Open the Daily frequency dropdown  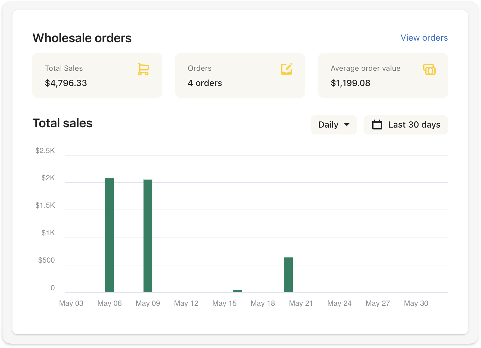334,124
